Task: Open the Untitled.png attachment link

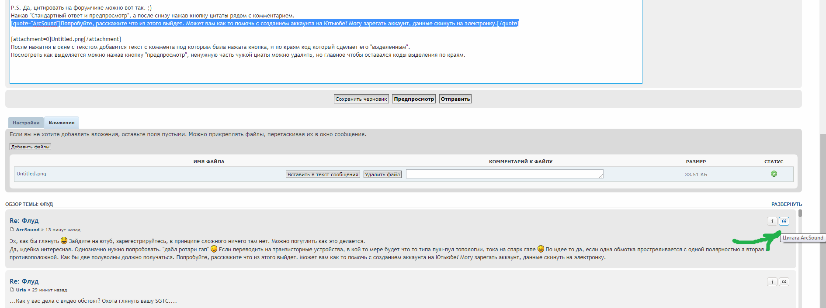Action: [x=31, y=174]
